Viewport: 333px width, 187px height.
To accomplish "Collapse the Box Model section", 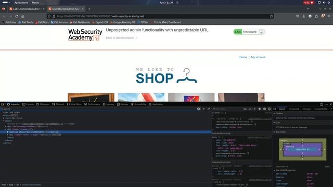I will coord(274,132).
